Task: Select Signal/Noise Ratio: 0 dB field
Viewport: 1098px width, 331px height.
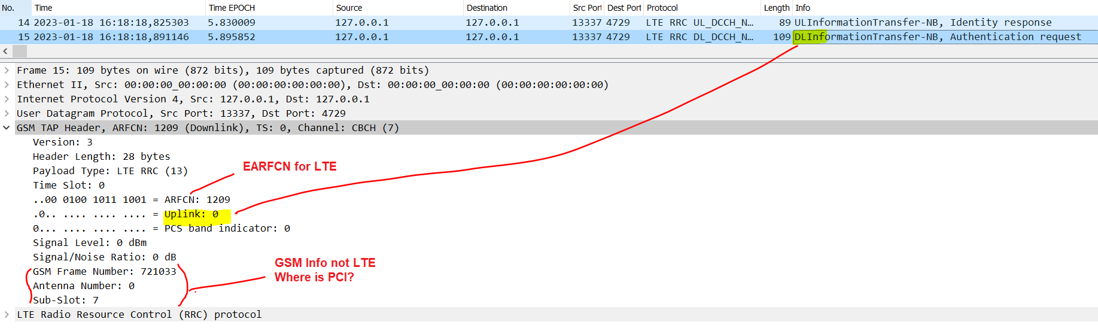Action: click(x=105, y=257)
